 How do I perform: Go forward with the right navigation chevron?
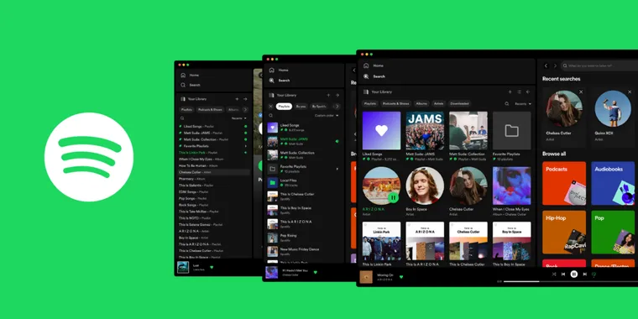pos(555,65)
